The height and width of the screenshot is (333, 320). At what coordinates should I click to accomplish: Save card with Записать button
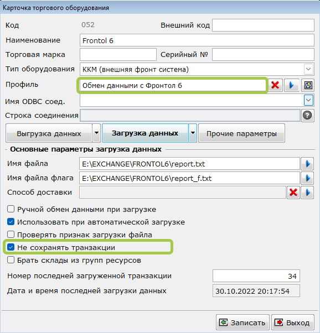(242, 322)
